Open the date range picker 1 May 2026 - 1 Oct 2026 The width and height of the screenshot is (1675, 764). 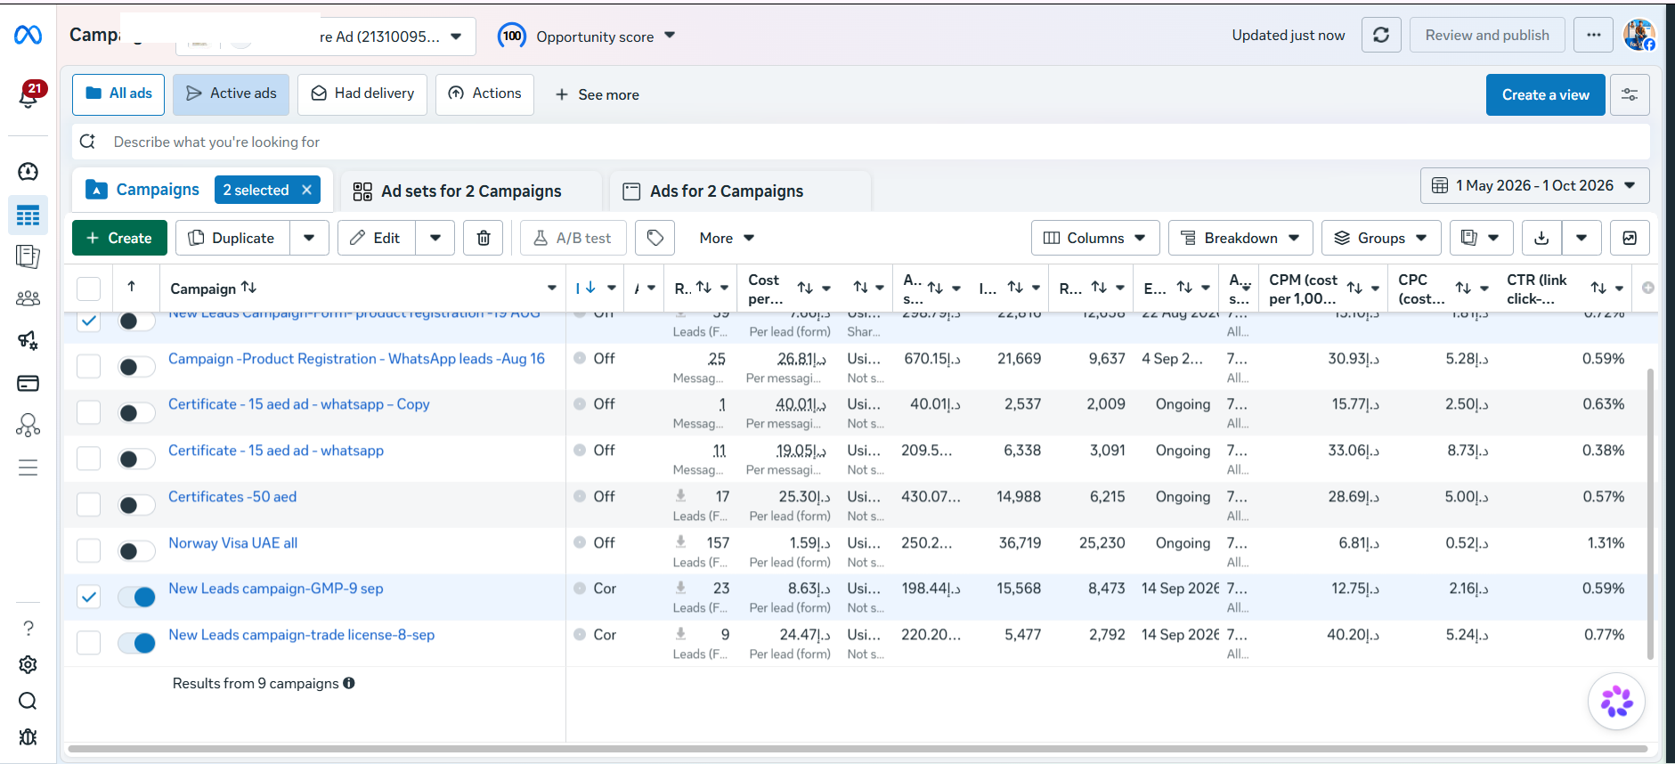pyautogui.click(x=1534, y=185)
